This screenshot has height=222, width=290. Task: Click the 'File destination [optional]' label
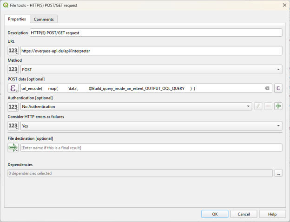[30, 138]
